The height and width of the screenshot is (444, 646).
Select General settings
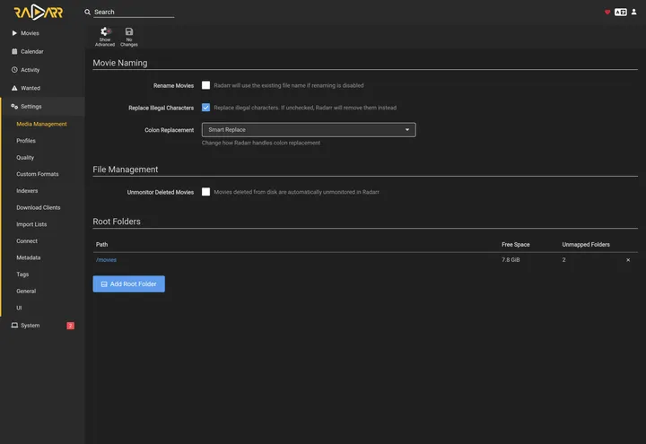tap(26, 292)
